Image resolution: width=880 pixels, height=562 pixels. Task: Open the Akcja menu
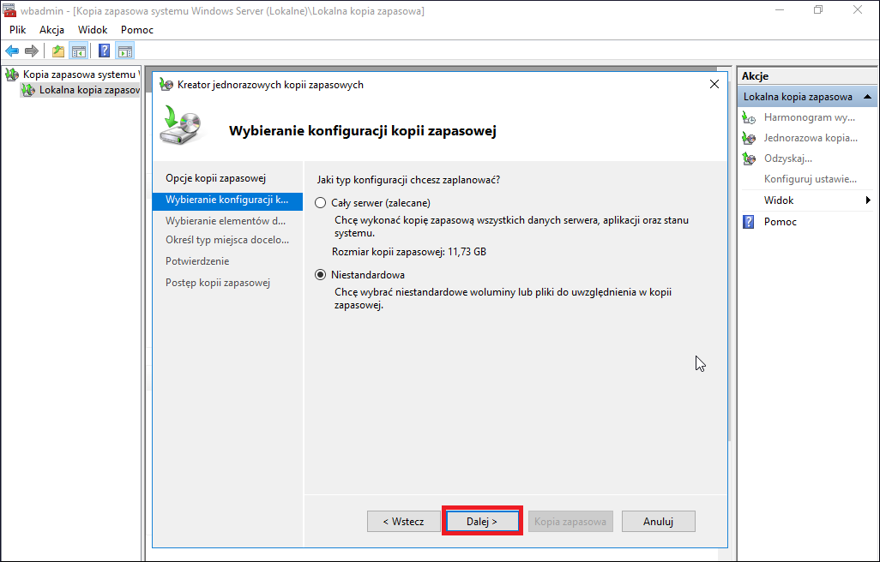click(51, 30)
